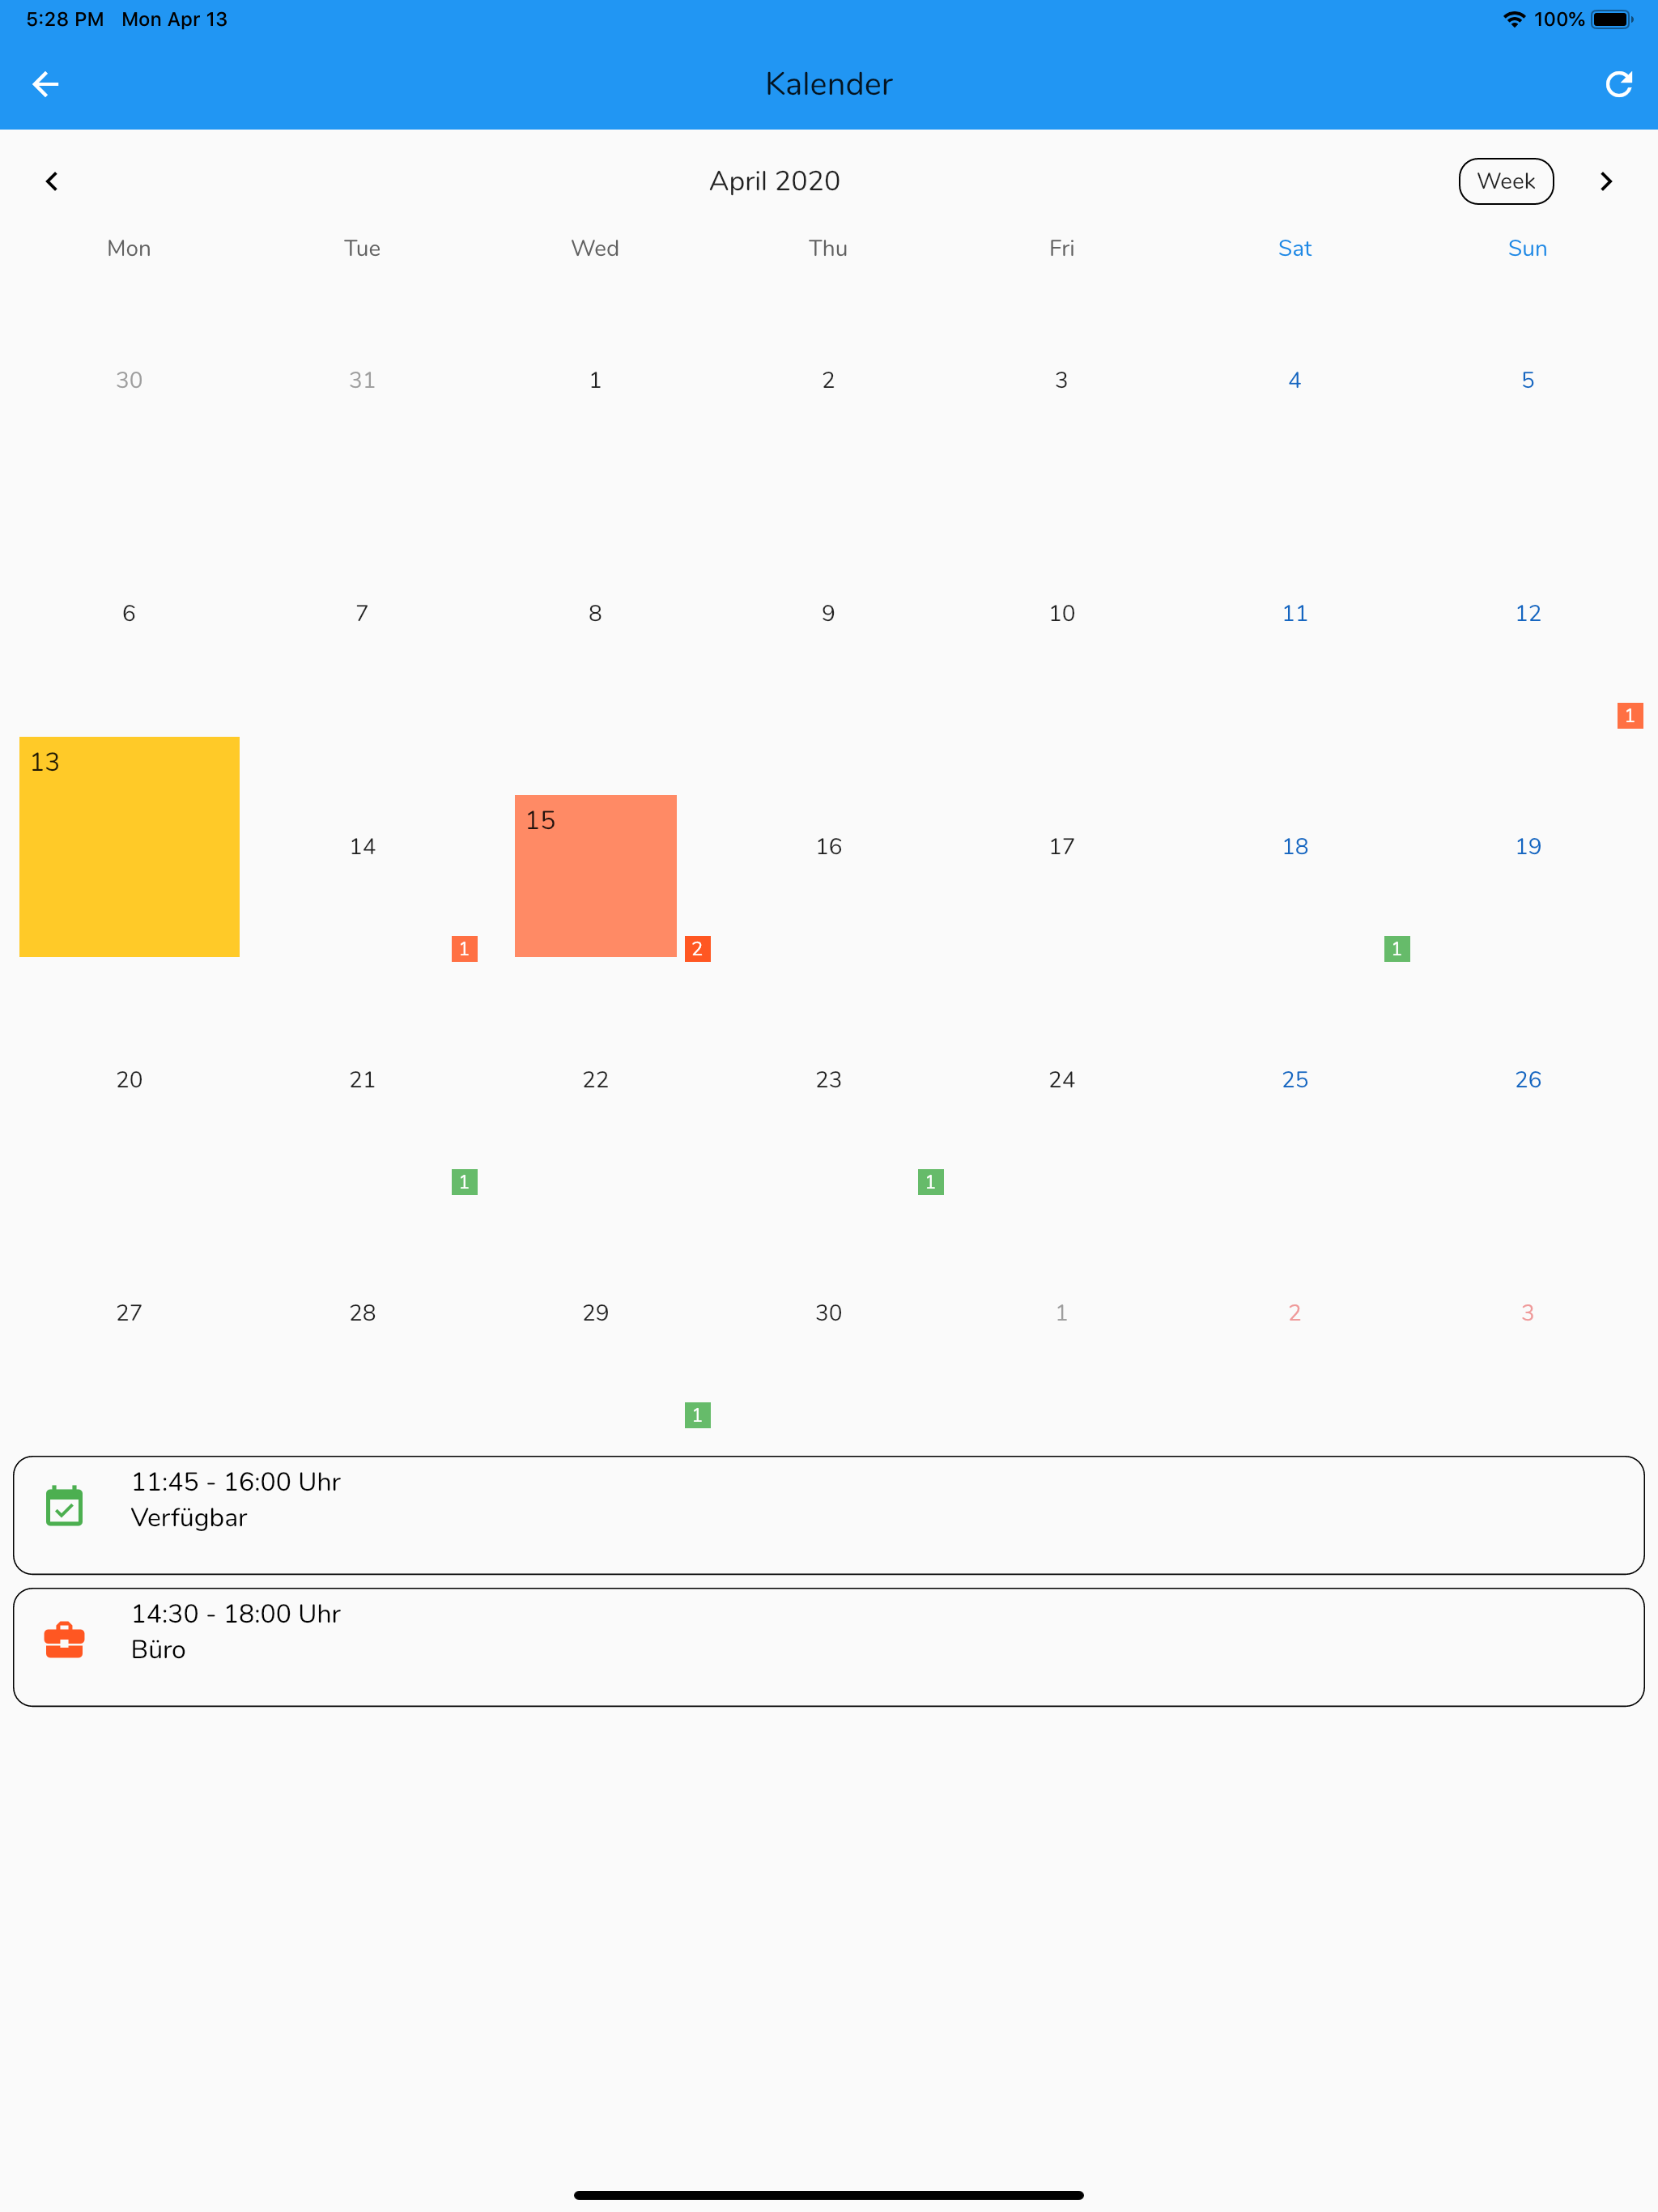Screen dimensions: 1658x2212
Task: Advance to the next month with the right chevron
Action: tap(1606, 181)
